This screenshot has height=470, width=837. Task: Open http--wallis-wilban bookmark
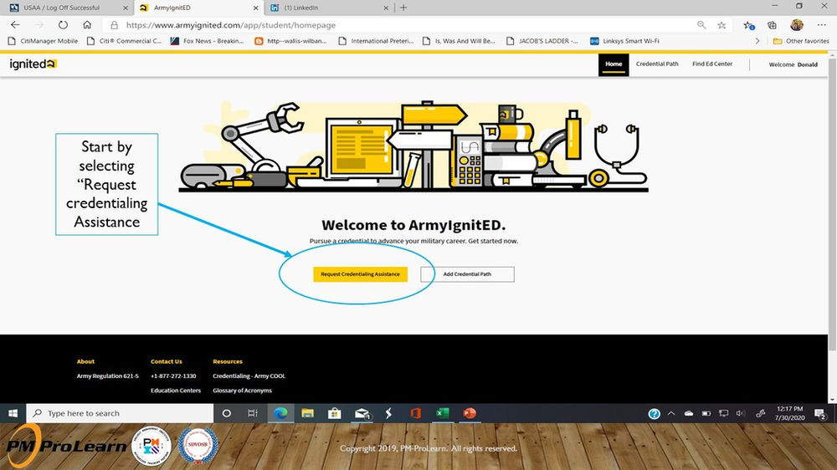[x=290, y=41]
